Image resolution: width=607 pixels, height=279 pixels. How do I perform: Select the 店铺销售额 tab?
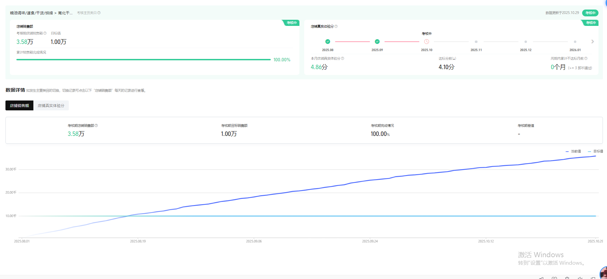click(x=19, y=106)
